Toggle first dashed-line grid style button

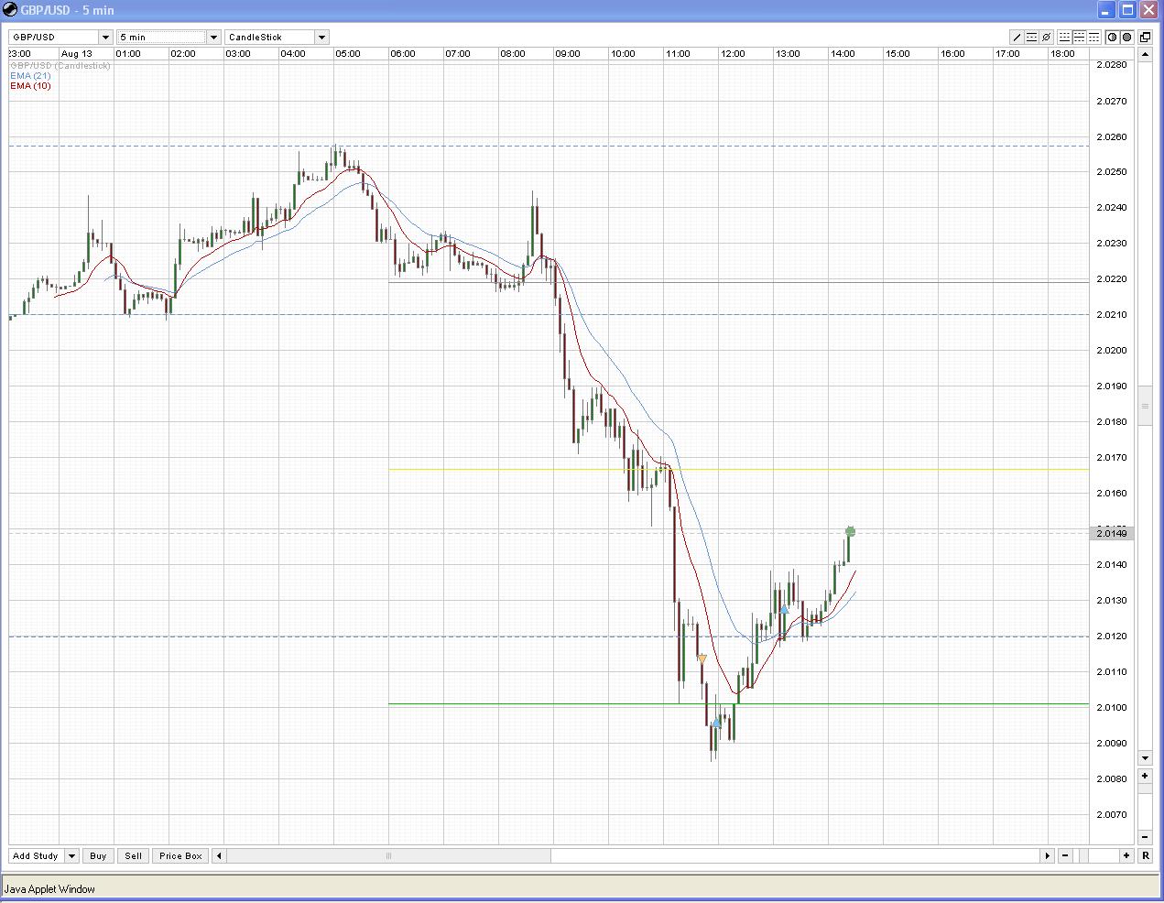[x=1064, y=38]
